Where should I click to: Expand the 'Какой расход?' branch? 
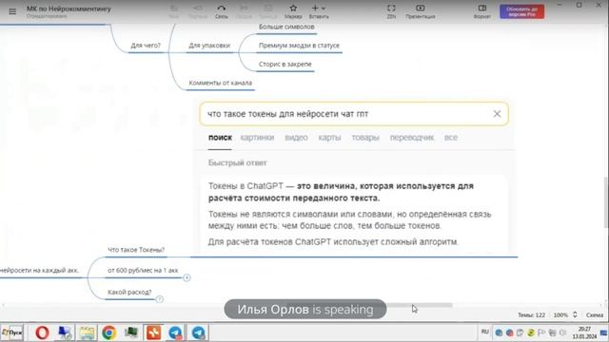tap(159, 299)
